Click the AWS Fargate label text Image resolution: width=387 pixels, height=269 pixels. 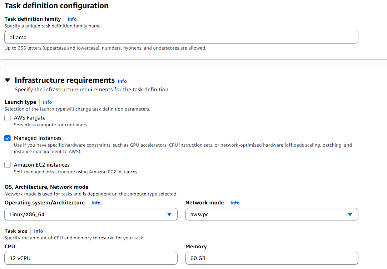(x=30, y=118)
